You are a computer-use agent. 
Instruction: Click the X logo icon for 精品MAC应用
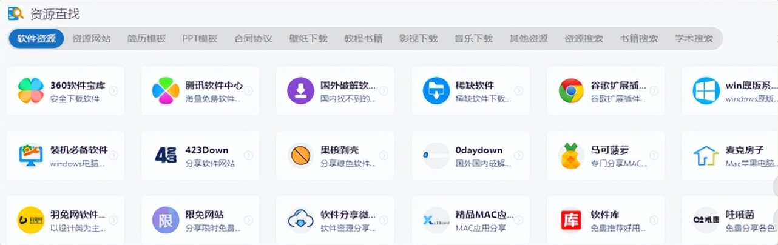436,220
